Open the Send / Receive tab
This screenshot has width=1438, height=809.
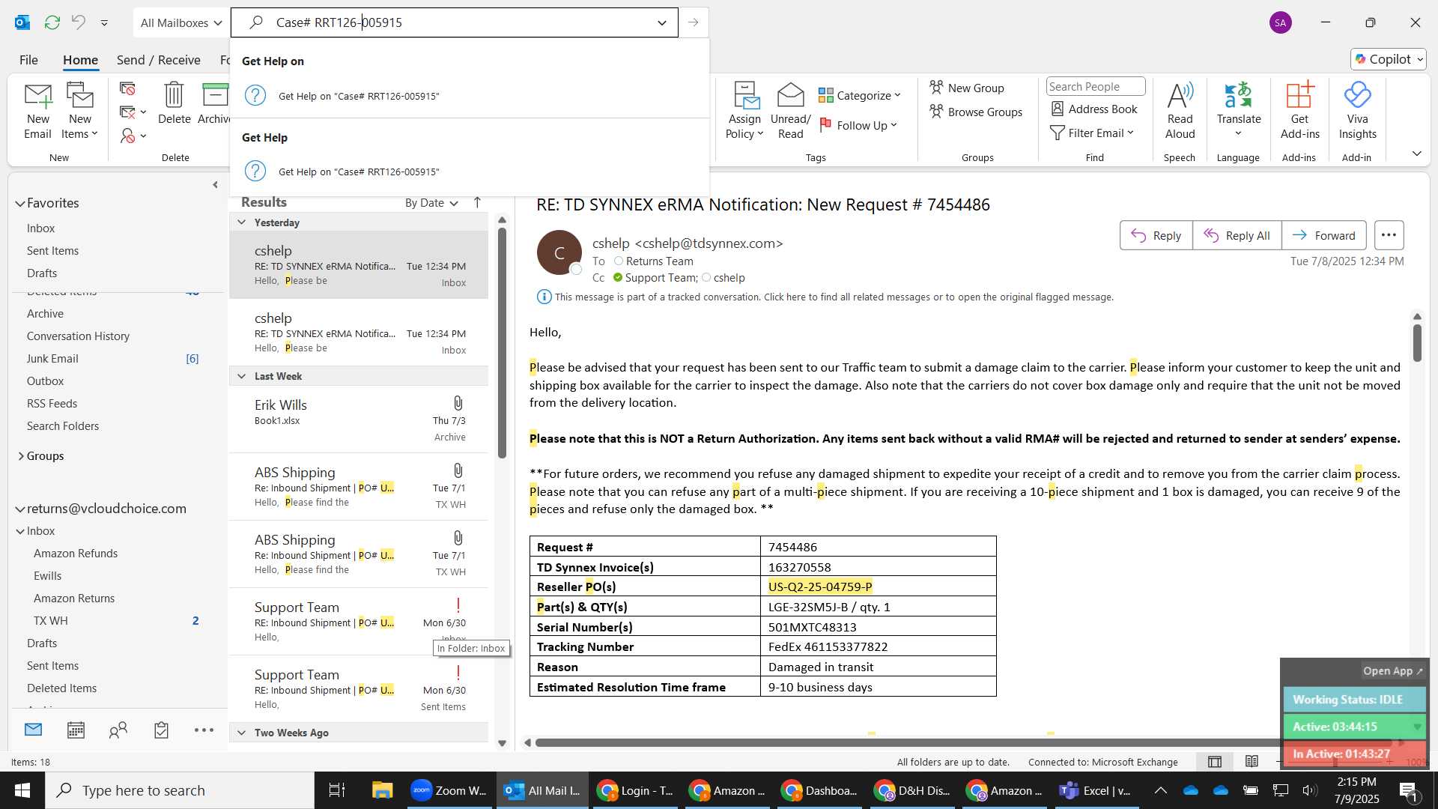(x=158, y=60)
